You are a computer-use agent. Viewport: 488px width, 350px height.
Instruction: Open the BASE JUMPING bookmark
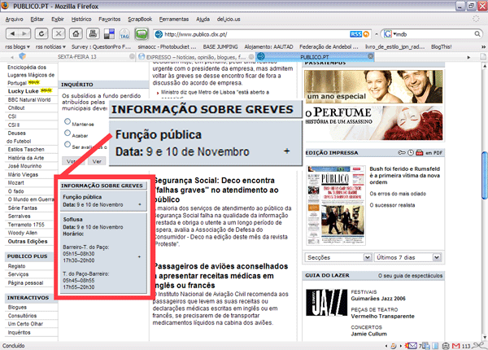pos(220,46)
